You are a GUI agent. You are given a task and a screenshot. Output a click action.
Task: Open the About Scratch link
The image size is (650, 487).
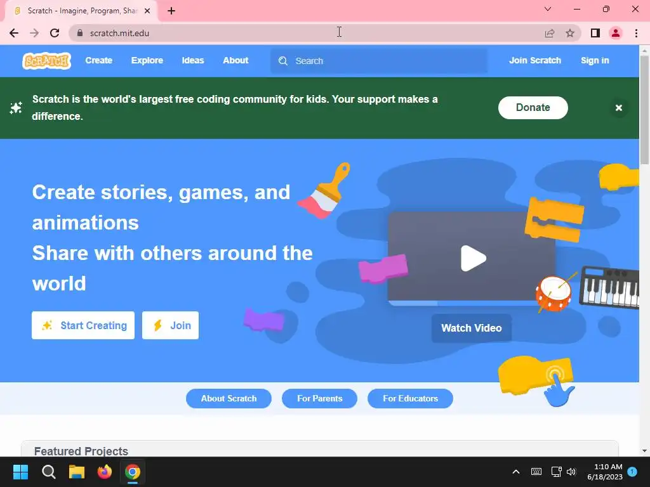(x=229, y=398)
